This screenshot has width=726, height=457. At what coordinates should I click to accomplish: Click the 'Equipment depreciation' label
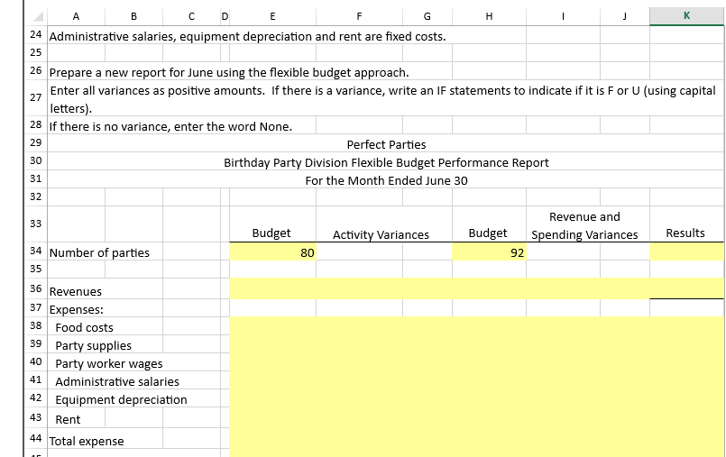(121, 399)
